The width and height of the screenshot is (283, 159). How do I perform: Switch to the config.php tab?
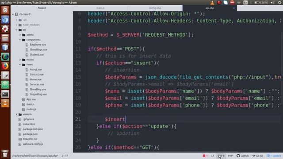(x=155, y=8)
